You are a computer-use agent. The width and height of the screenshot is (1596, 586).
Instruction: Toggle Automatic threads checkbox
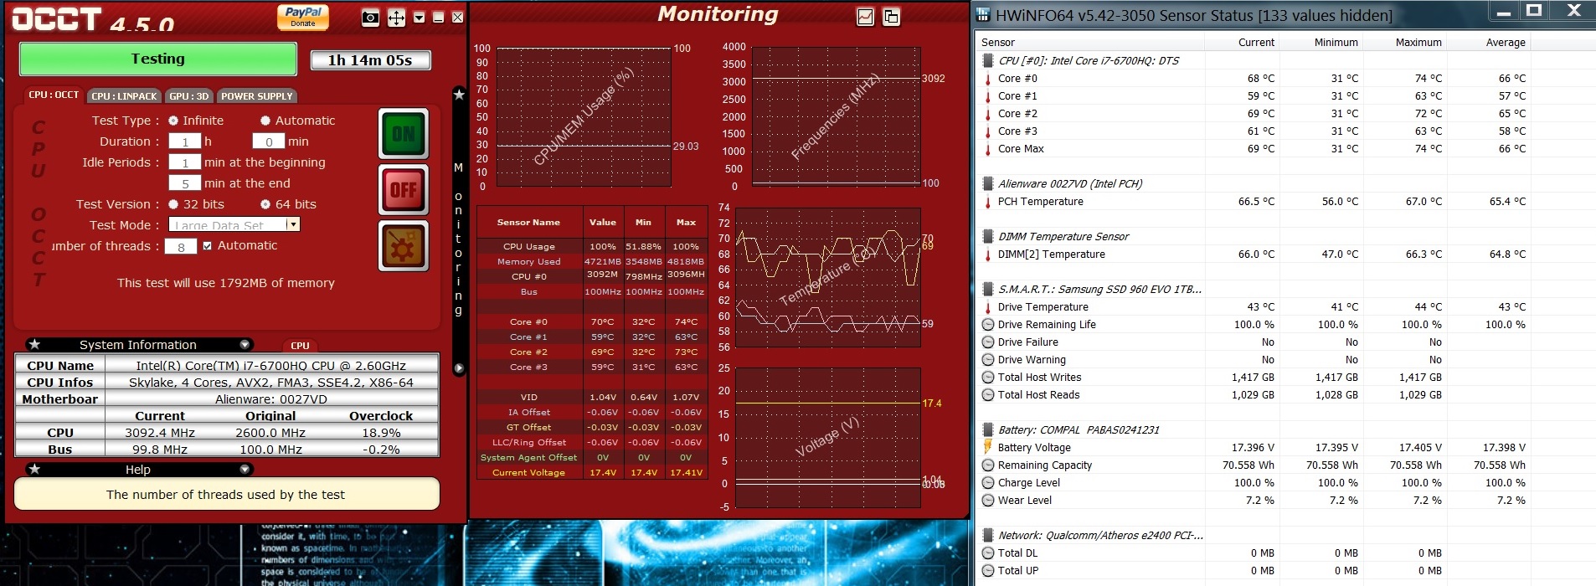pos(208,246)
